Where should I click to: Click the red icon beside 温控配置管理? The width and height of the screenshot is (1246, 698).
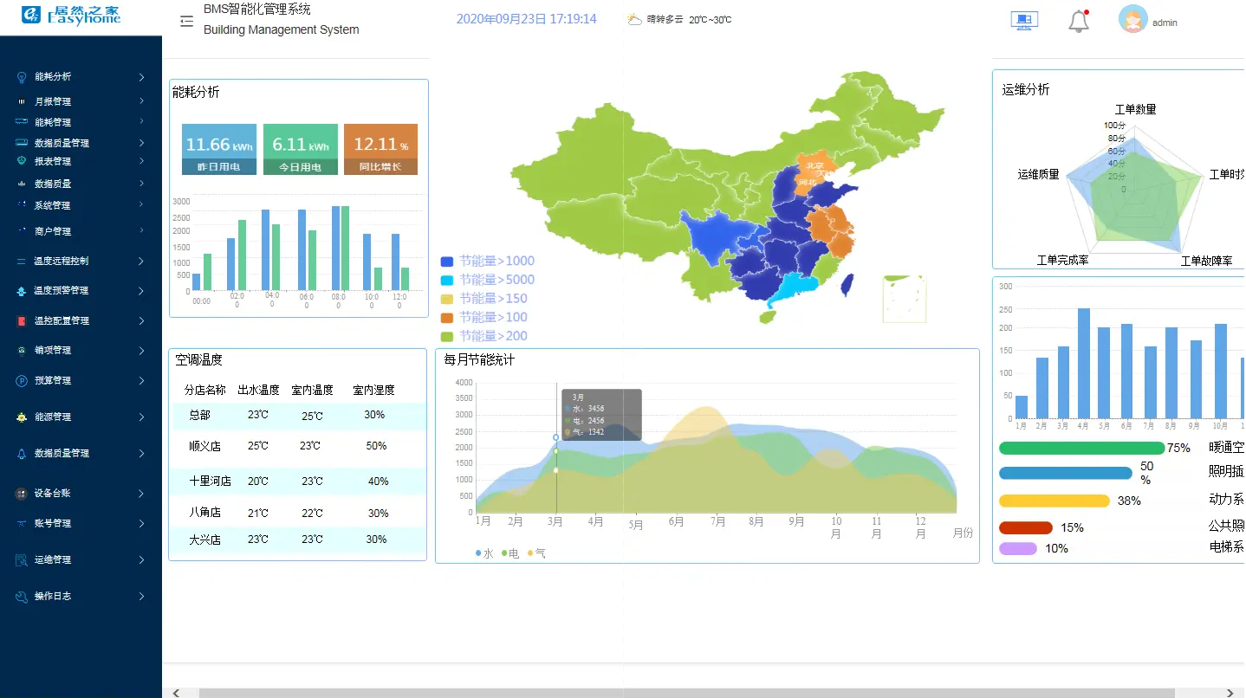(22, 321)
